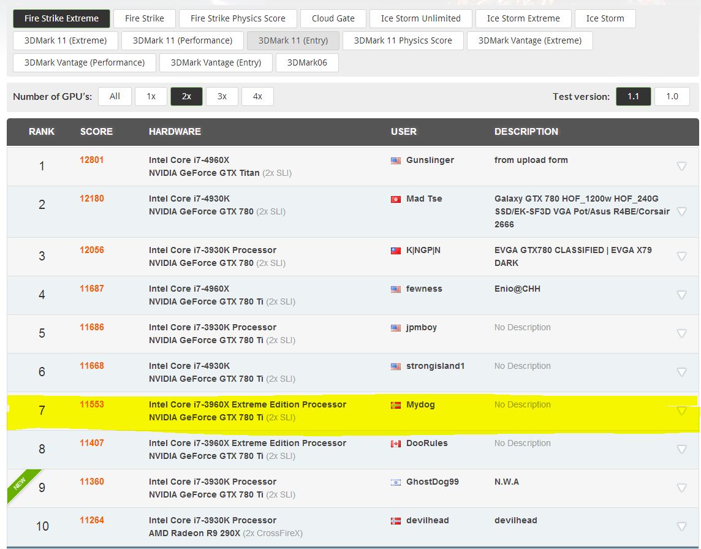Image resolution: width=701 pixels, height=549 pixels.
Task: Click the flag icon next to strongisland1
Action: point(396,366)
